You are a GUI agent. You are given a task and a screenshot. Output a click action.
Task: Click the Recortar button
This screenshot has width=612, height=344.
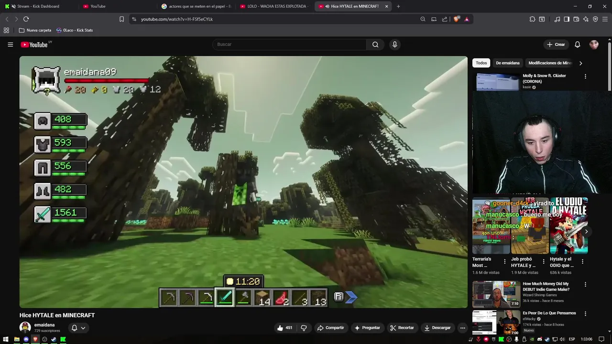pos(402,328)
